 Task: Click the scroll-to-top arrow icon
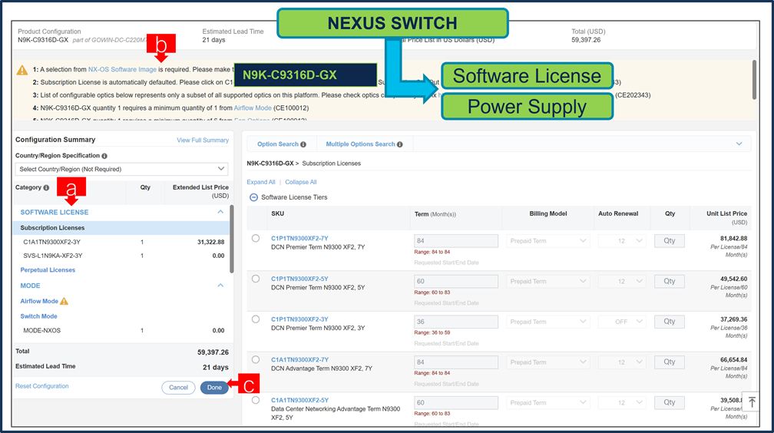752,402
